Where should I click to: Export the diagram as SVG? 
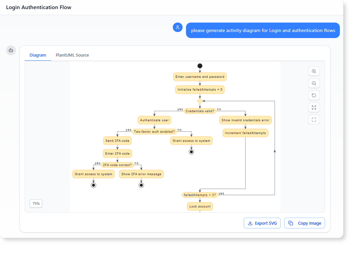(262, 223)
